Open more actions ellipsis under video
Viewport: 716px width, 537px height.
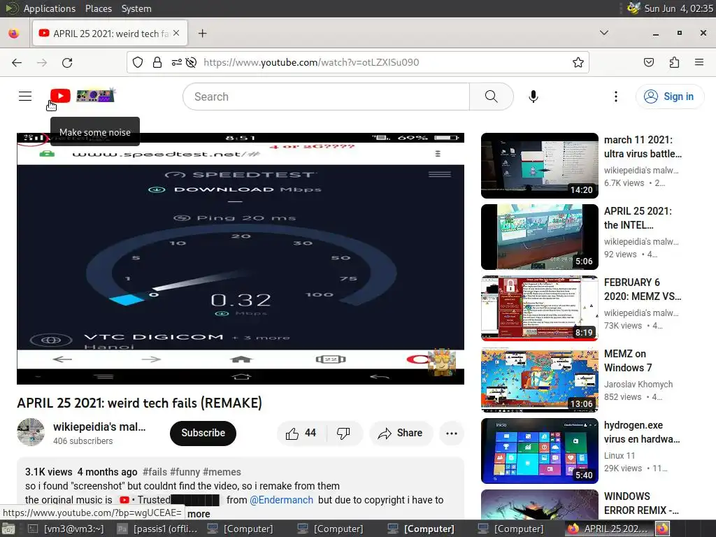click(451, 434)
